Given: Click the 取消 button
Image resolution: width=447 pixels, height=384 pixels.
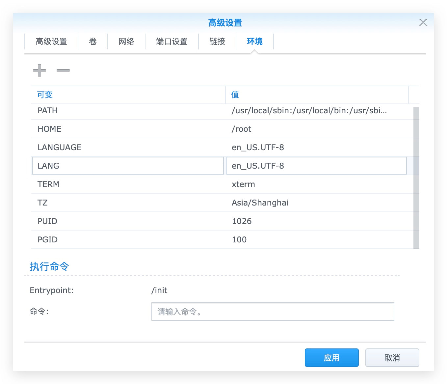Looking at the screenshot, I should [392, 358].
